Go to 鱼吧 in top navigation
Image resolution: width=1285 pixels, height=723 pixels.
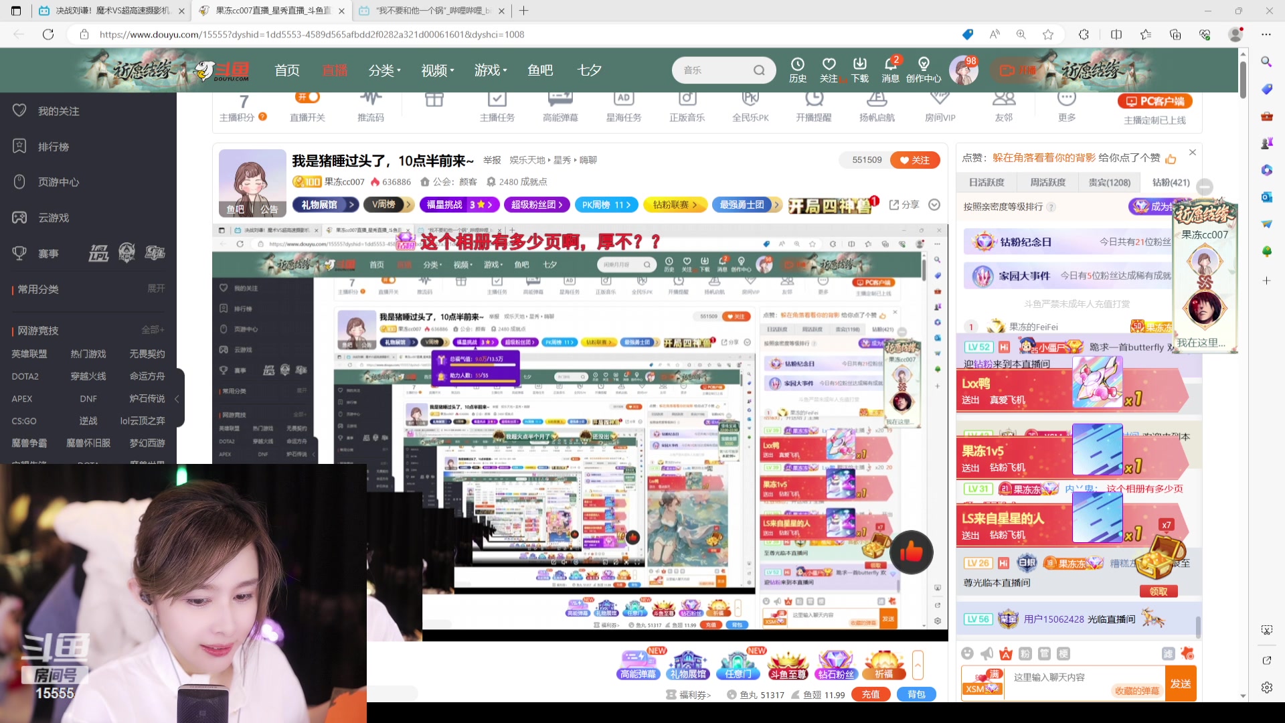pos(540,70)
